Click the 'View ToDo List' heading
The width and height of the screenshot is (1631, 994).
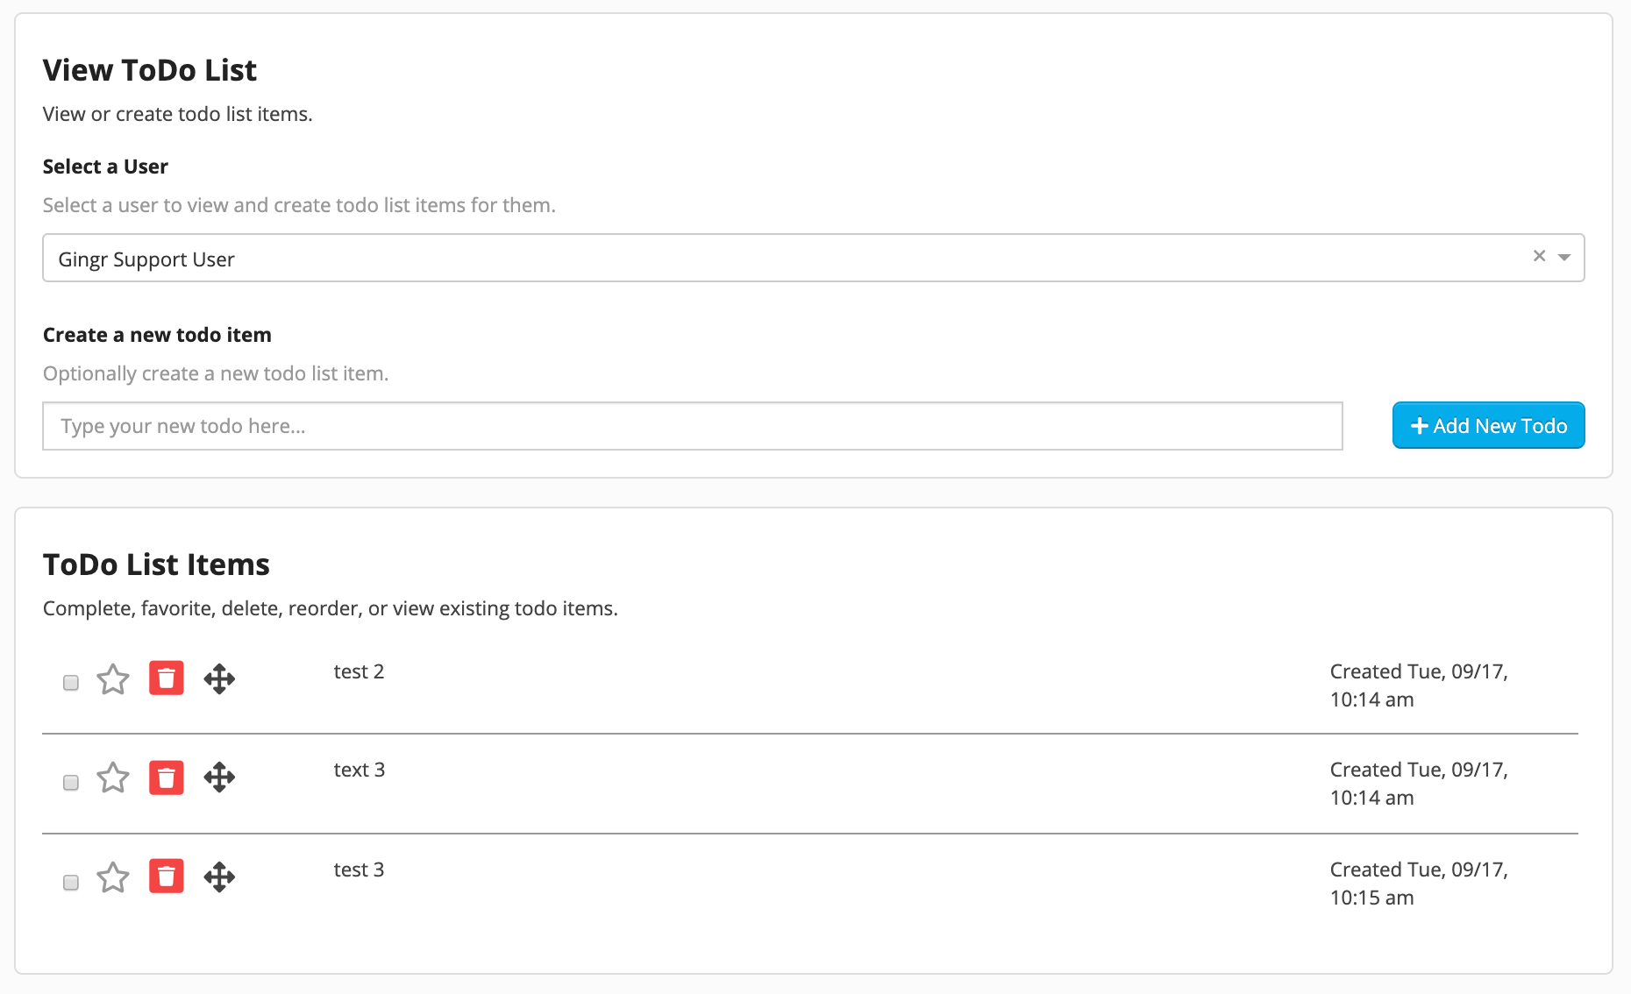pyautogui.click(x=150, y=70)
